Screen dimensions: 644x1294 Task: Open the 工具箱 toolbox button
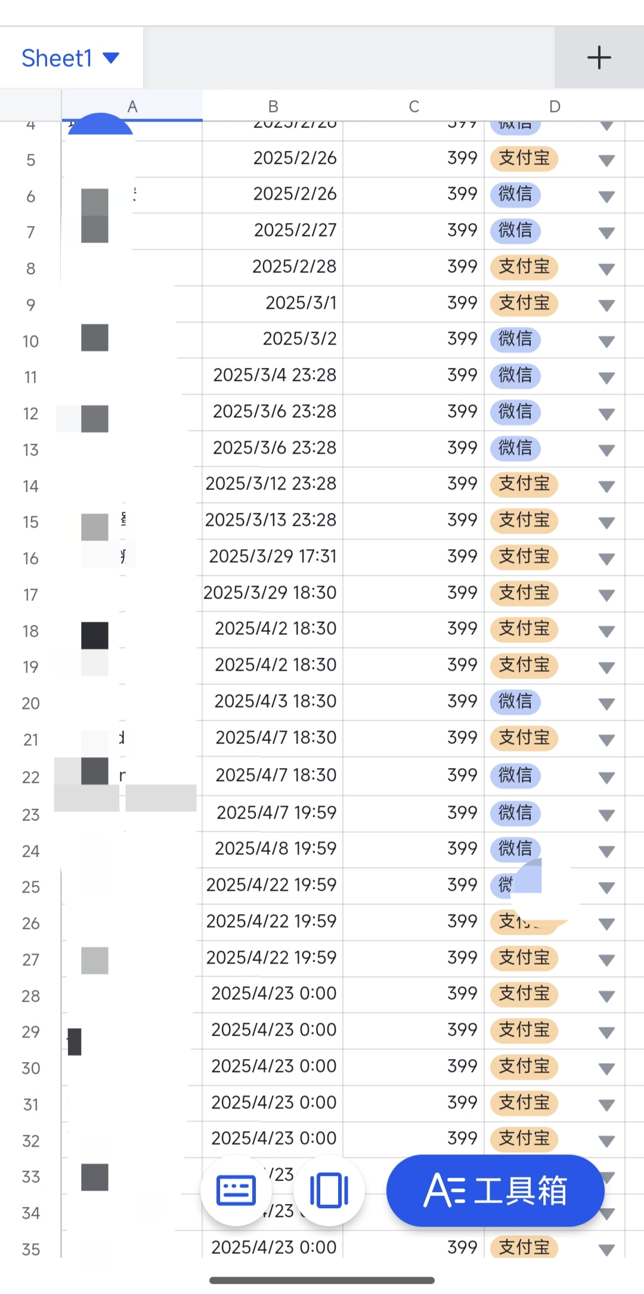495,1190
